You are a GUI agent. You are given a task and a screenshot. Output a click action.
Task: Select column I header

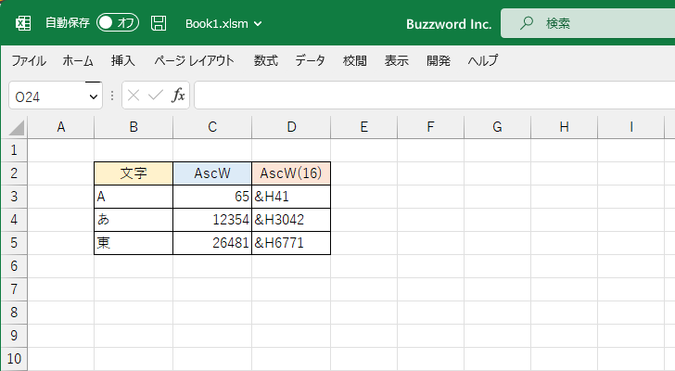pos(630,127)
